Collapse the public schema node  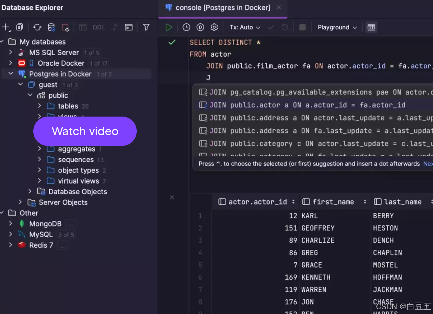(30, 95)
